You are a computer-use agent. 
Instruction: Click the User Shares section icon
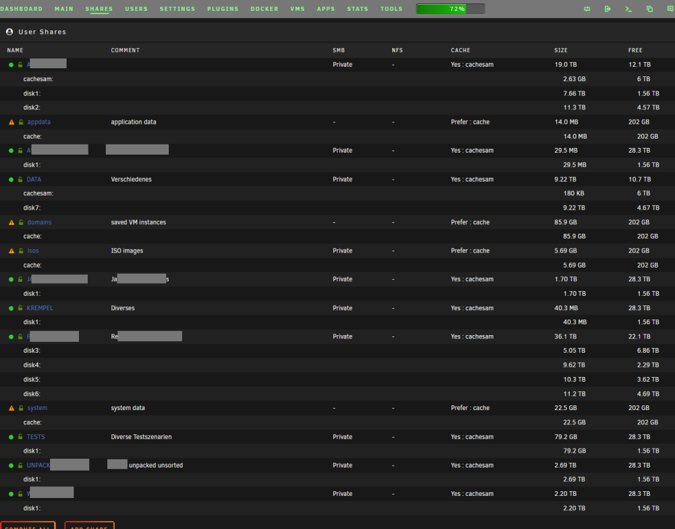pos(9,32)
